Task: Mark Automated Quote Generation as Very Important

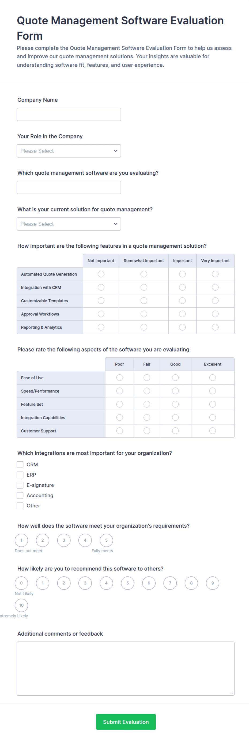Action: (215, 274)
